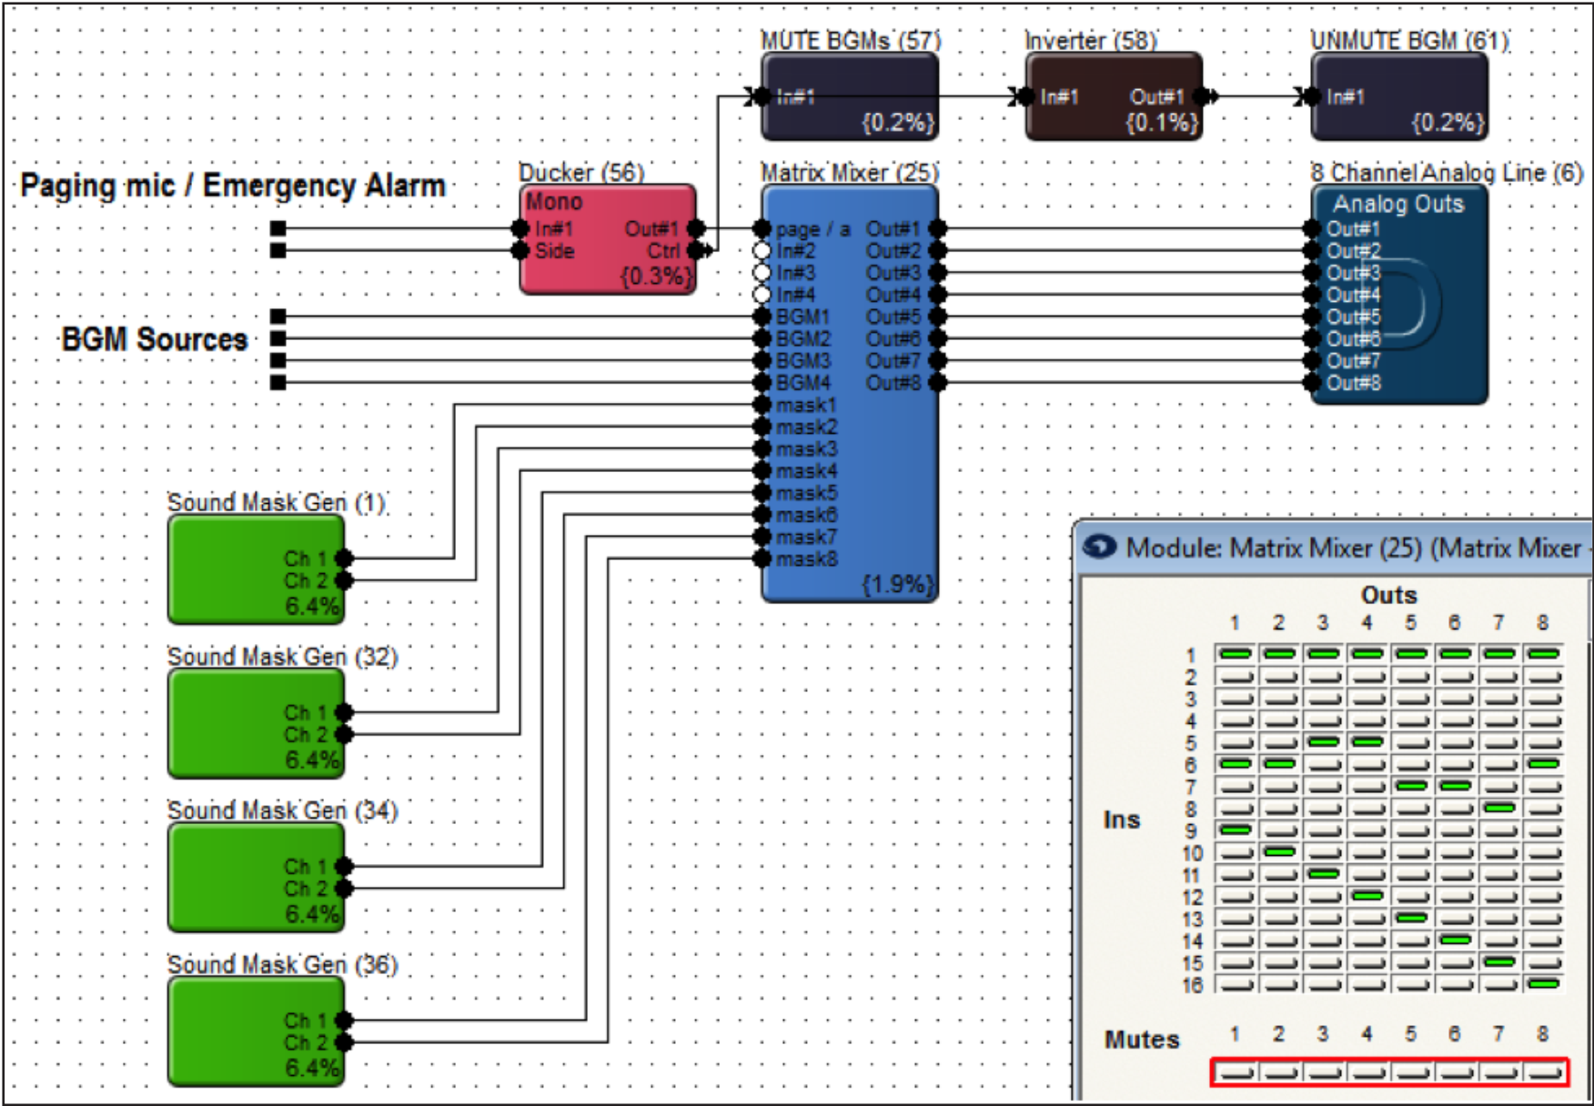1594x1106 pixels.
Task: Select the MUTE BGMs (57) block
Action: tap(850, 96)
